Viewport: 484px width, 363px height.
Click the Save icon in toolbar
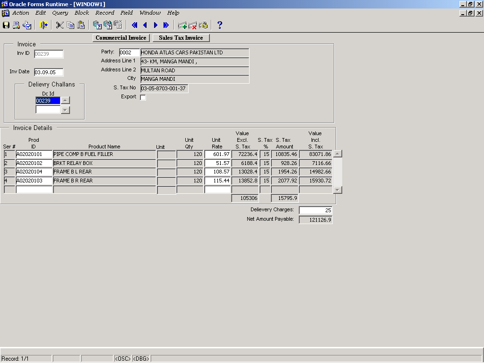(6, 25)
